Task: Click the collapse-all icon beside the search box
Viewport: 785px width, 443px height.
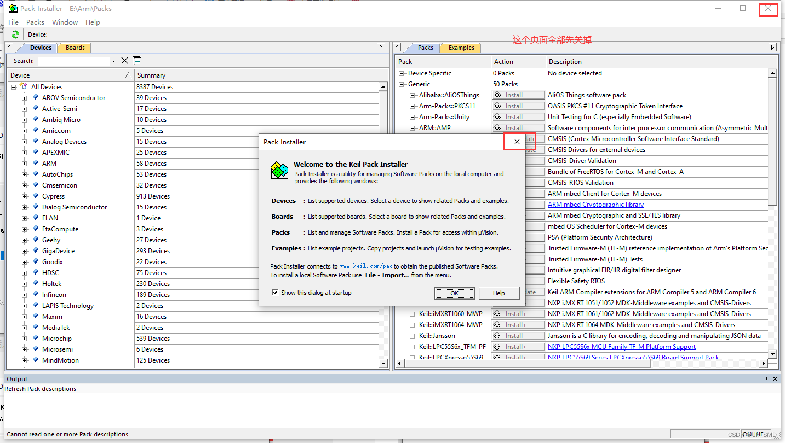Action: [137, 61]
